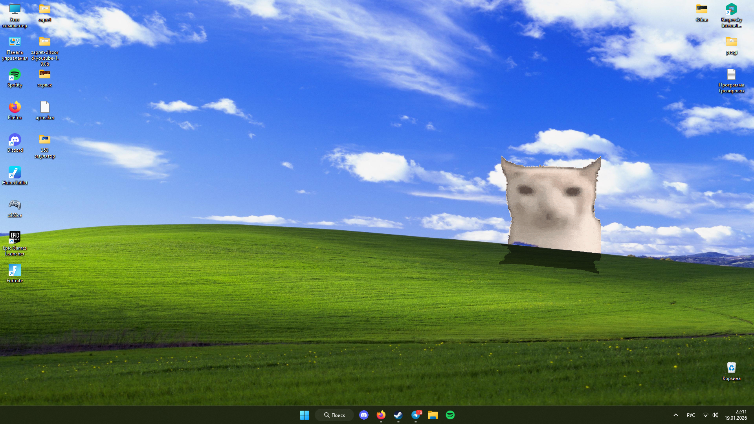The image size is (754, 424).
Task: Select the Spotify desktop shortcut
Action: tap(15, 78)
